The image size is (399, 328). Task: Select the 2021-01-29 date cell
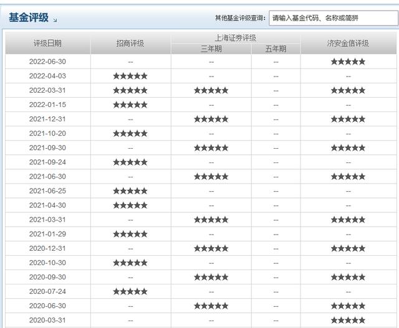point(47,234)
